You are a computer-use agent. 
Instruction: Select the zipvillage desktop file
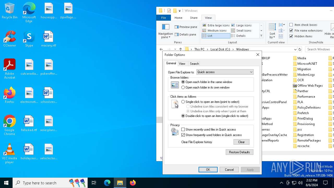(x=68, y=11)
